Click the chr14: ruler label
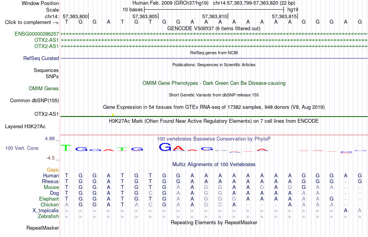Screen dimensions: 368x237 click(52, 16)
